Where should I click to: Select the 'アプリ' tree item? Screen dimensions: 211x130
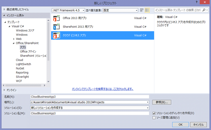(x=23, y=47)
